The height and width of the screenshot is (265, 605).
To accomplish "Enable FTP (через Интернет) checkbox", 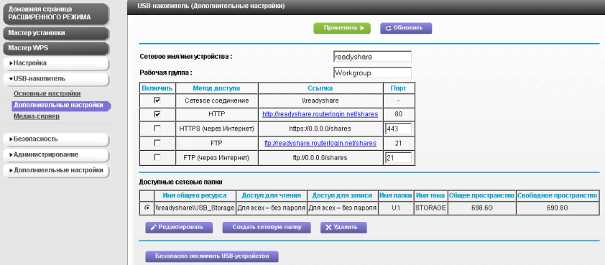I will click(157, 157).
